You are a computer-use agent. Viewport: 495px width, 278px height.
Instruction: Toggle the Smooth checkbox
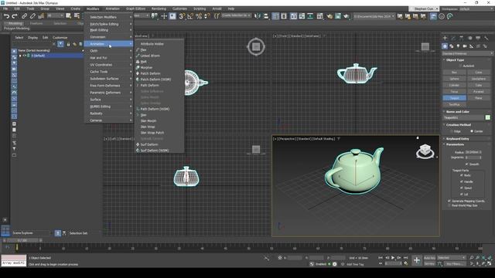[466, 164]
